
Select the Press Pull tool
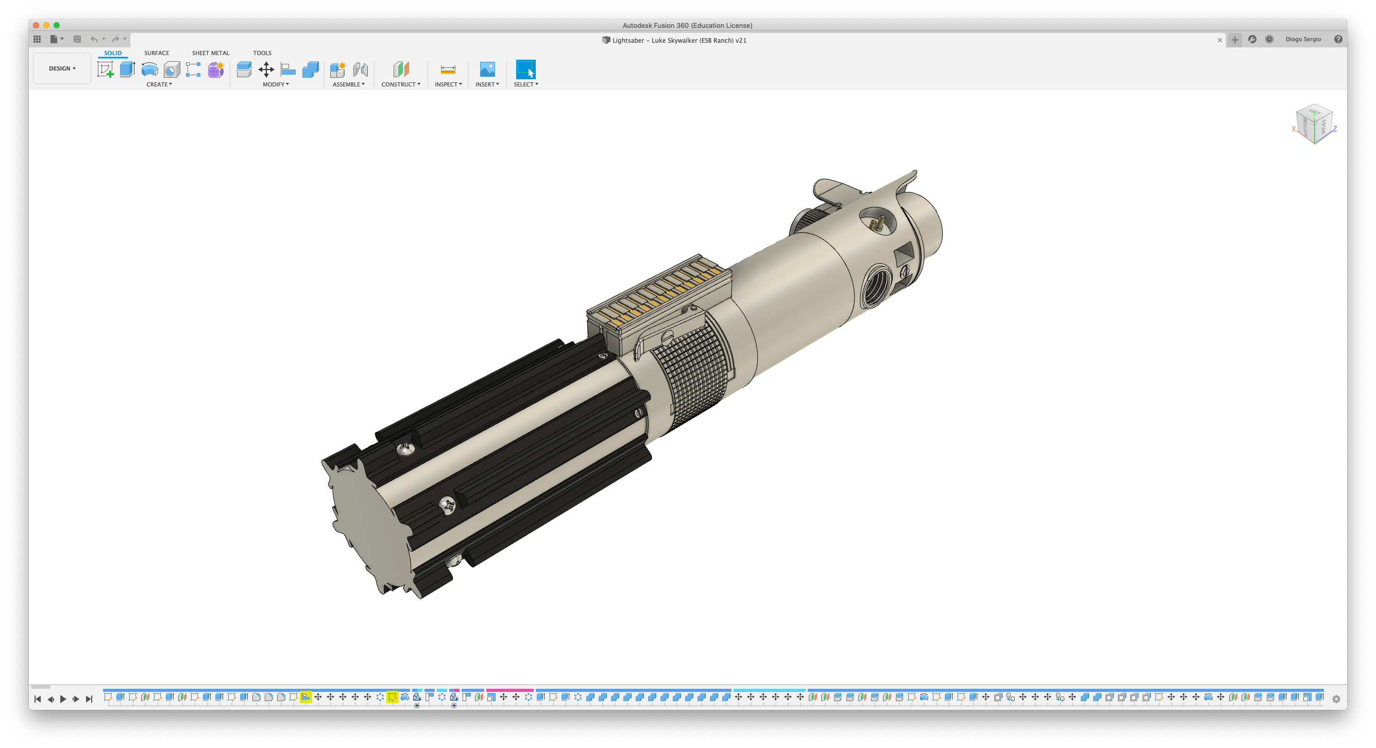click(244, 69)
